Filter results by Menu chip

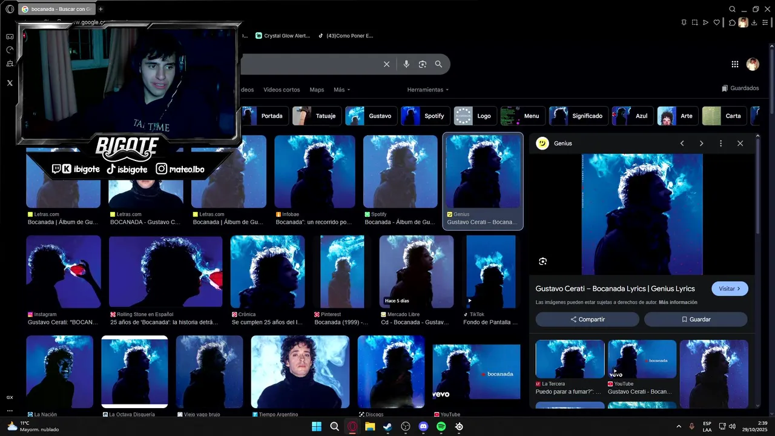point(523,116)
